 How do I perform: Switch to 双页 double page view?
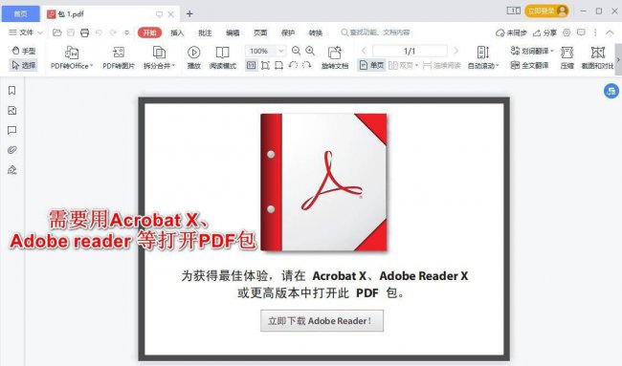coord(403,65)
